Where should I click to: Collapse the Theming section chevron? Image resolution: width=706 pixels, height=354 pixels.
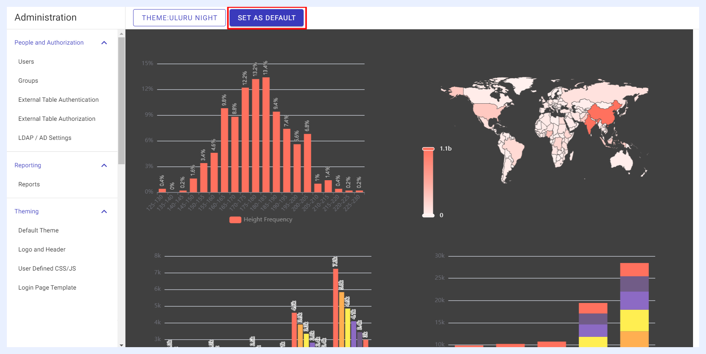(104, 211)
